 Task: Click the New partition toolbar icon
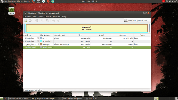pyautogui.click(x=26, y=21)
